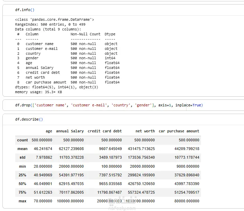Click the int64 dtype of the gender row
The image size is (244, 211).
pyautogui.click(x=110, y=58)
